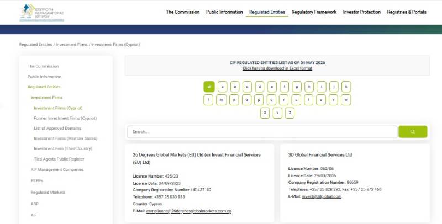
Task: Open Regulated Entities top menu
Action: pos(267,12)
